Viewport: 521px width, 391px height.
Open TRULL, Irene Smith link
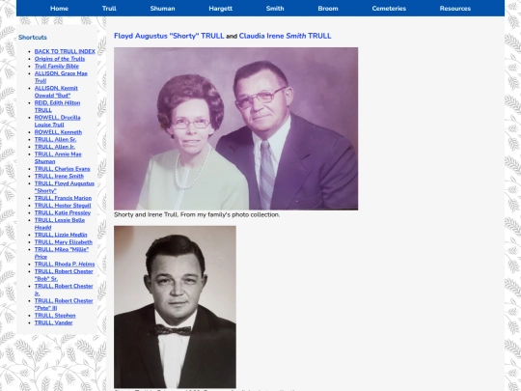59,176
